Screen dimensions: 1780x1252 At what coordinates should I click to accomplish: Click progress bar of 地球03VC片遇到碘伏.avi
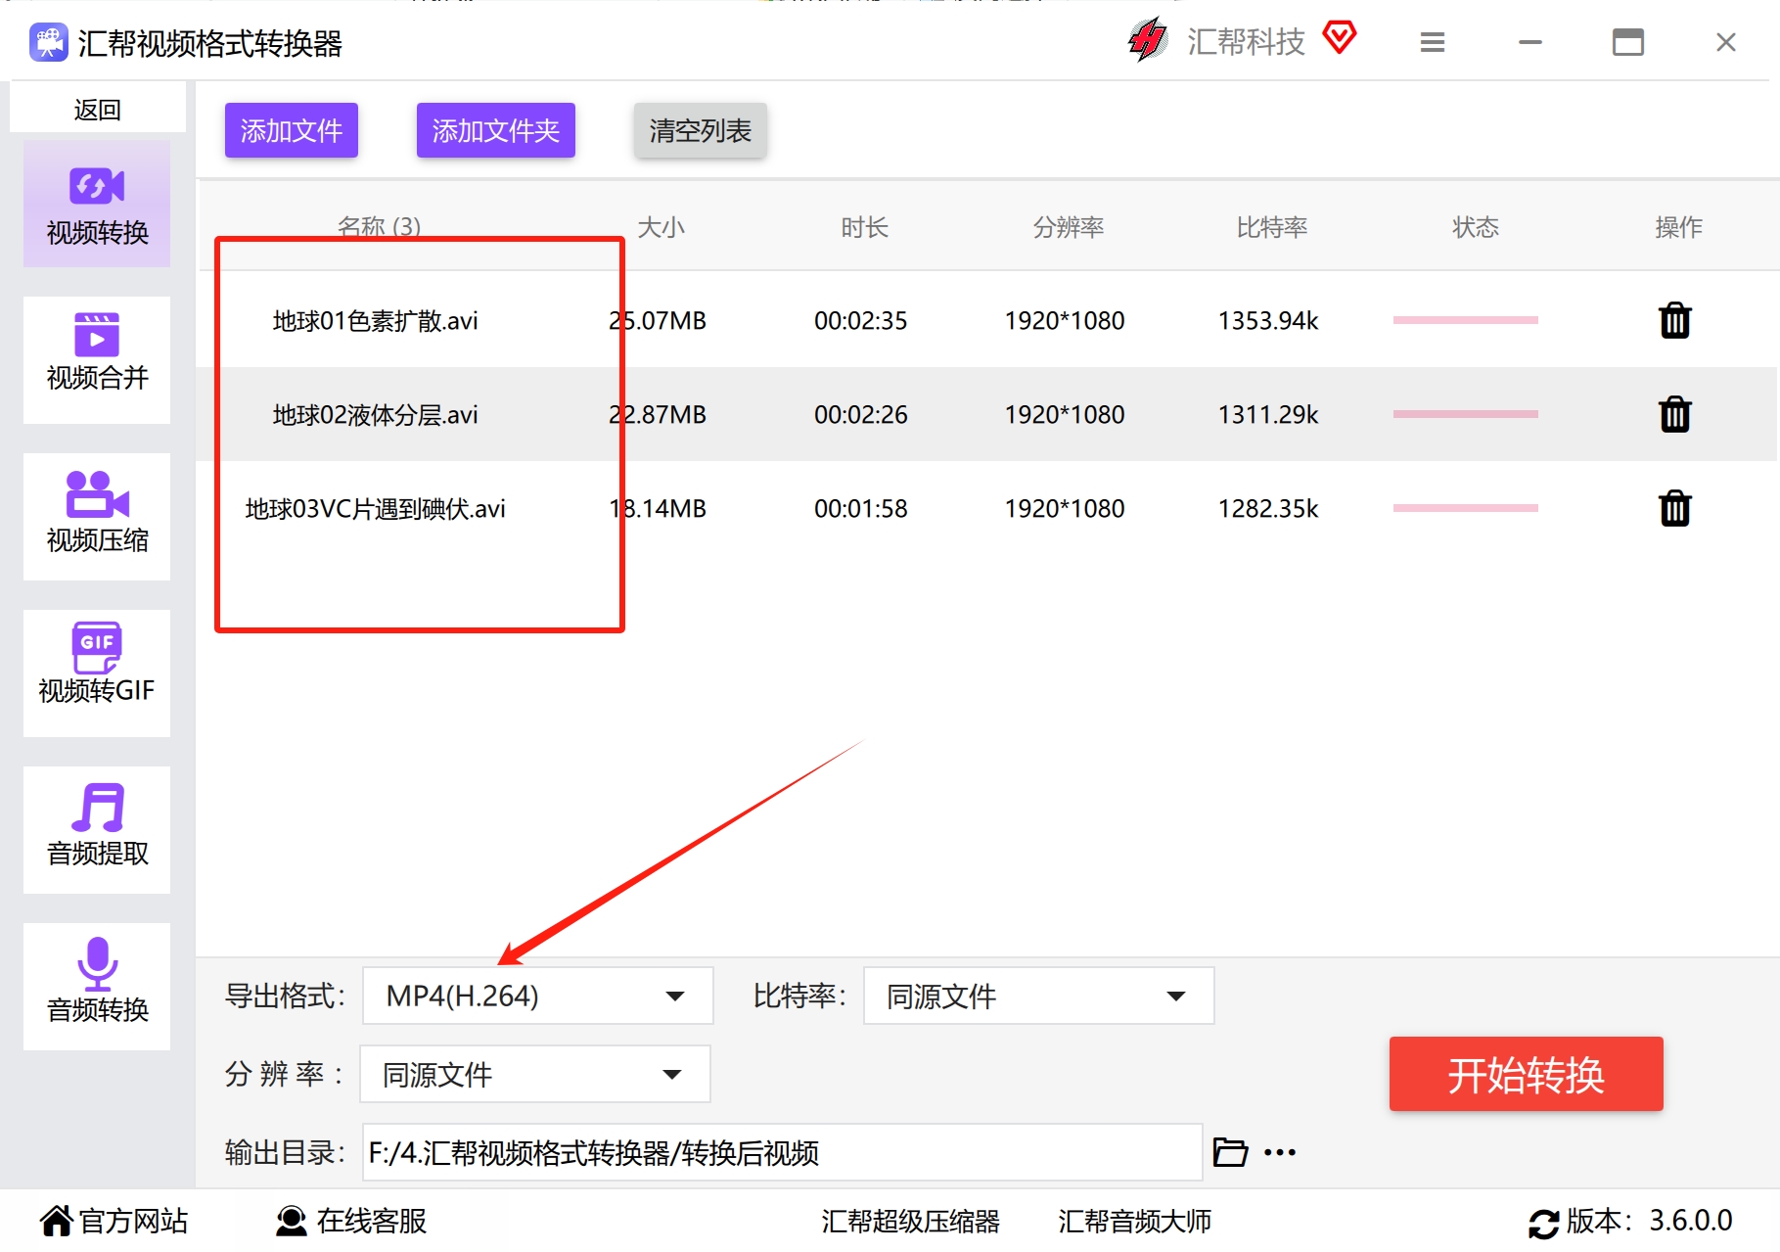[1465, 508]
